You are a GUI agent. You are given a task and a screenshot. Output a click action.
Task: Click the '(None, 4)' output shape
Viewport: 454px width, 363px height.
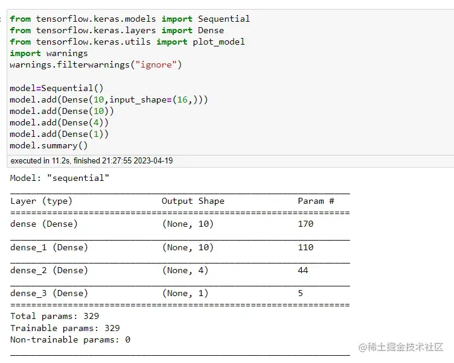pos(185,271)
